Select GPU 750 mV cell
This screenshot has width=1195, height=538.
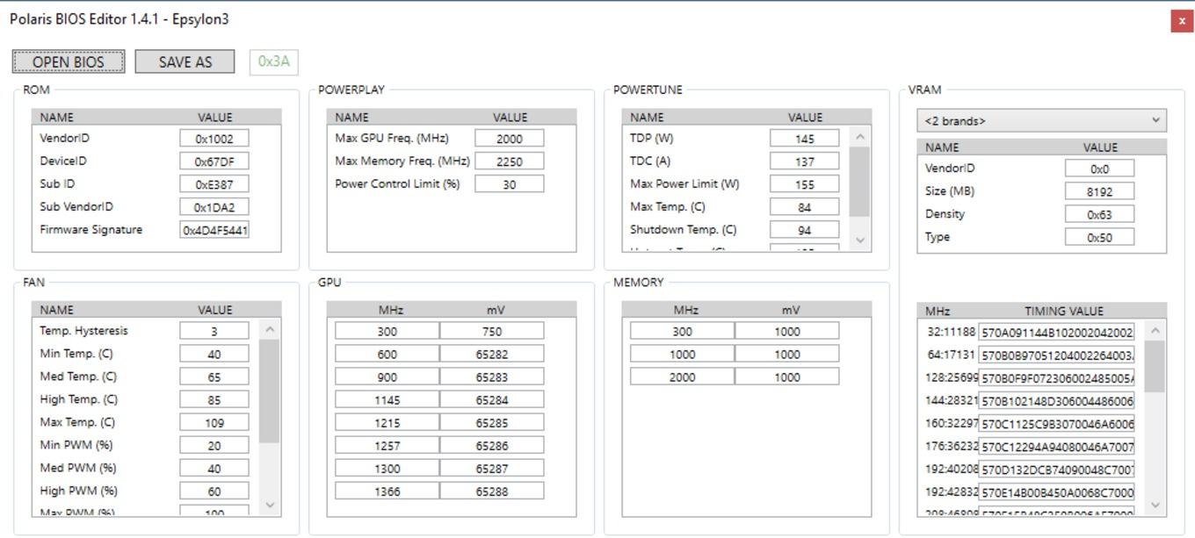(x=492, y=331)
